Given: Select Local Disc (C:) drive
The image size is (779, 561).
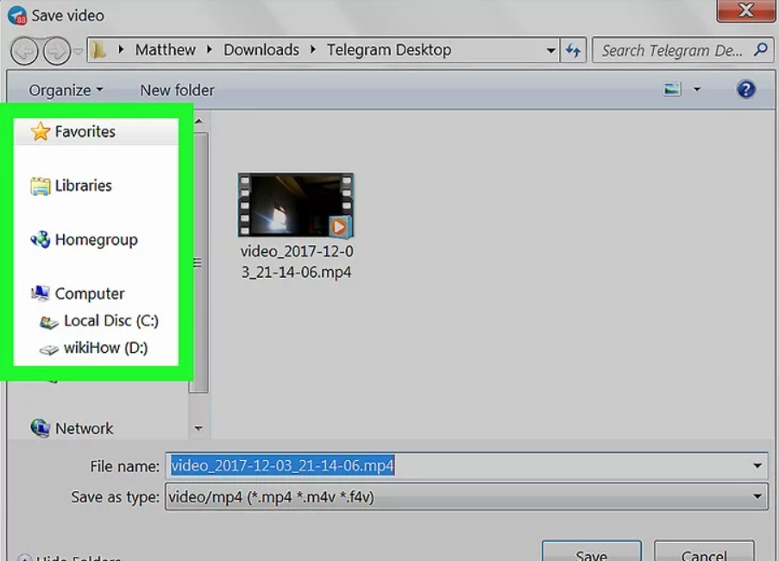Looking at the screenshot, I should tap(110, 321).
